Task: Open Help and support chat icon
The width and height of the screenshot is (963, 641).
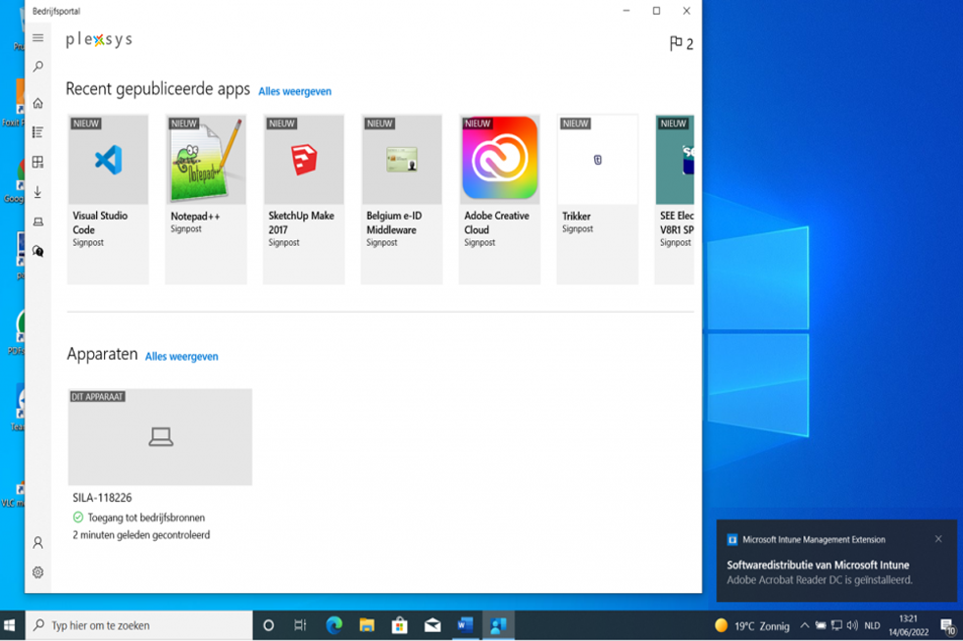Action: coord(38,252)
